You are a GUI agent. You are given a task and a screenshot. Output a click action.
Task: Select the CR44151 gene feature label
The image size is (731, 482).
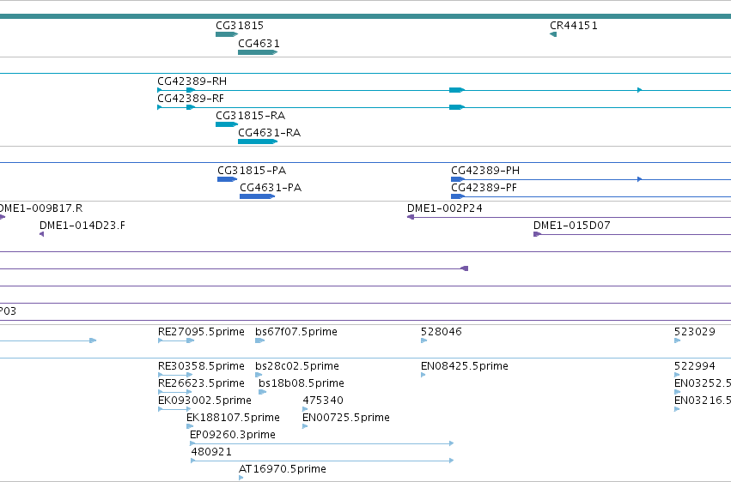point(574,26)
